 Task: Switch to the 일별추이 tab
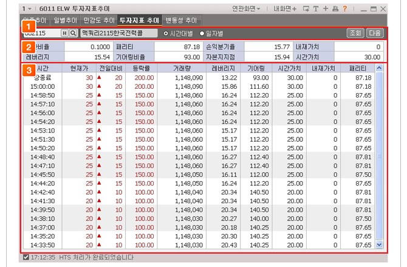click(65, 20)
